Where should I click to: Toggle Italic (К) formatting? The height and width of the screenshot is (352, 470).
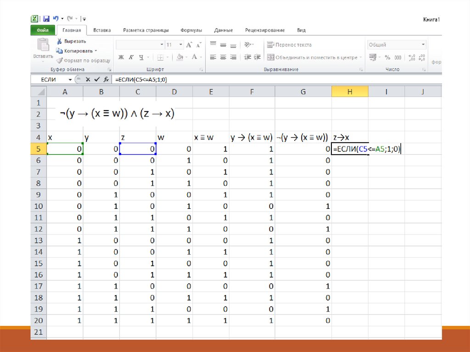point(131,57)
